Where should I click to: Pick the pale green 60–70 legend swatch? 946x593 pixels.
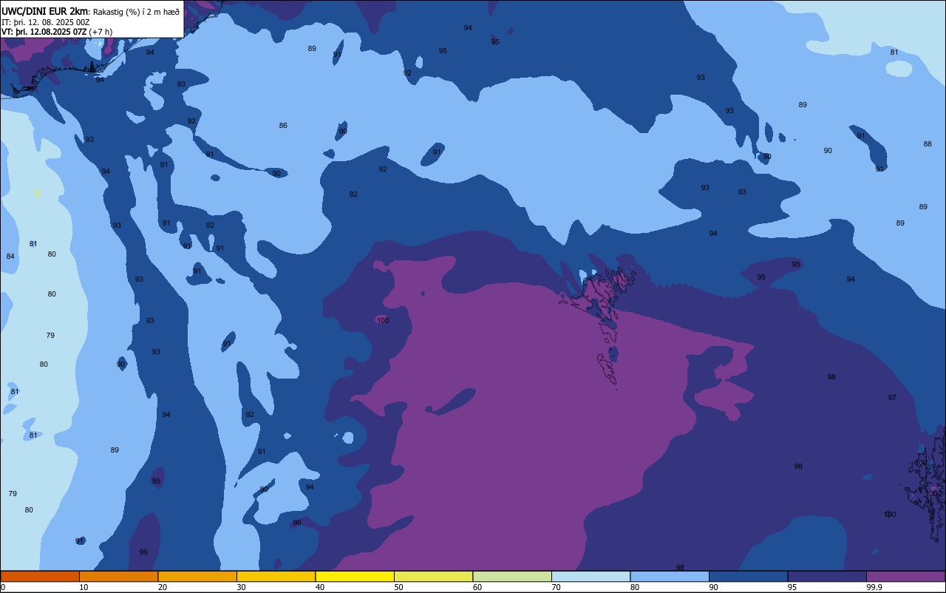[x=512, y=576]
